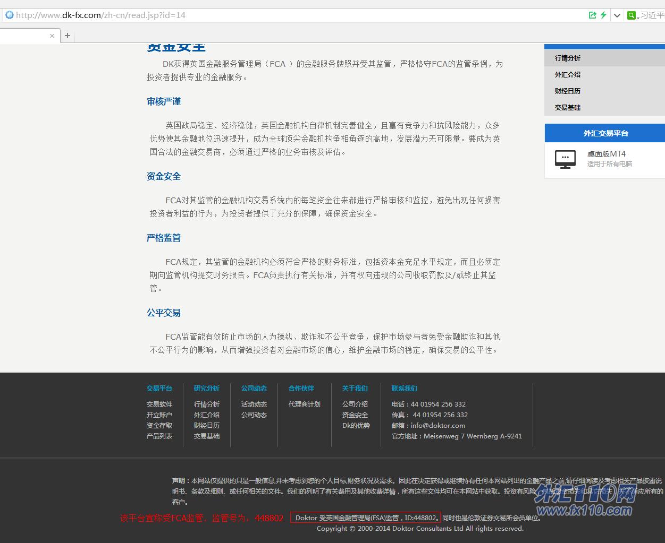
Task: Open the address bar dropdown chevron
Action: 617,15
